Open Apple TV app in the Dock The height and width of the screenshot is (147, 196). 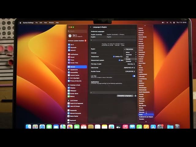point(119,127)
